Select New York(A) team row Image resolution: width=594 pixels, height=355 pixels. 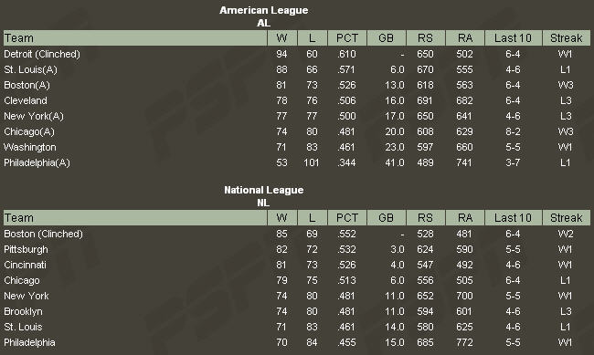point(34,116)
